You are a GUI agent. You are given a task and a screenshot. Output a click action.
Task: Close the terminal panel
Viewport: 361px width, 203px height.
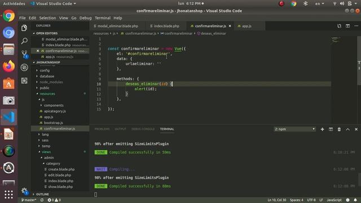click(x=356, y=129)
